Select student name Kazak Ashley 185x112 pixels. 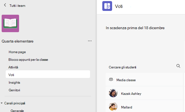(x=131, y=94)
